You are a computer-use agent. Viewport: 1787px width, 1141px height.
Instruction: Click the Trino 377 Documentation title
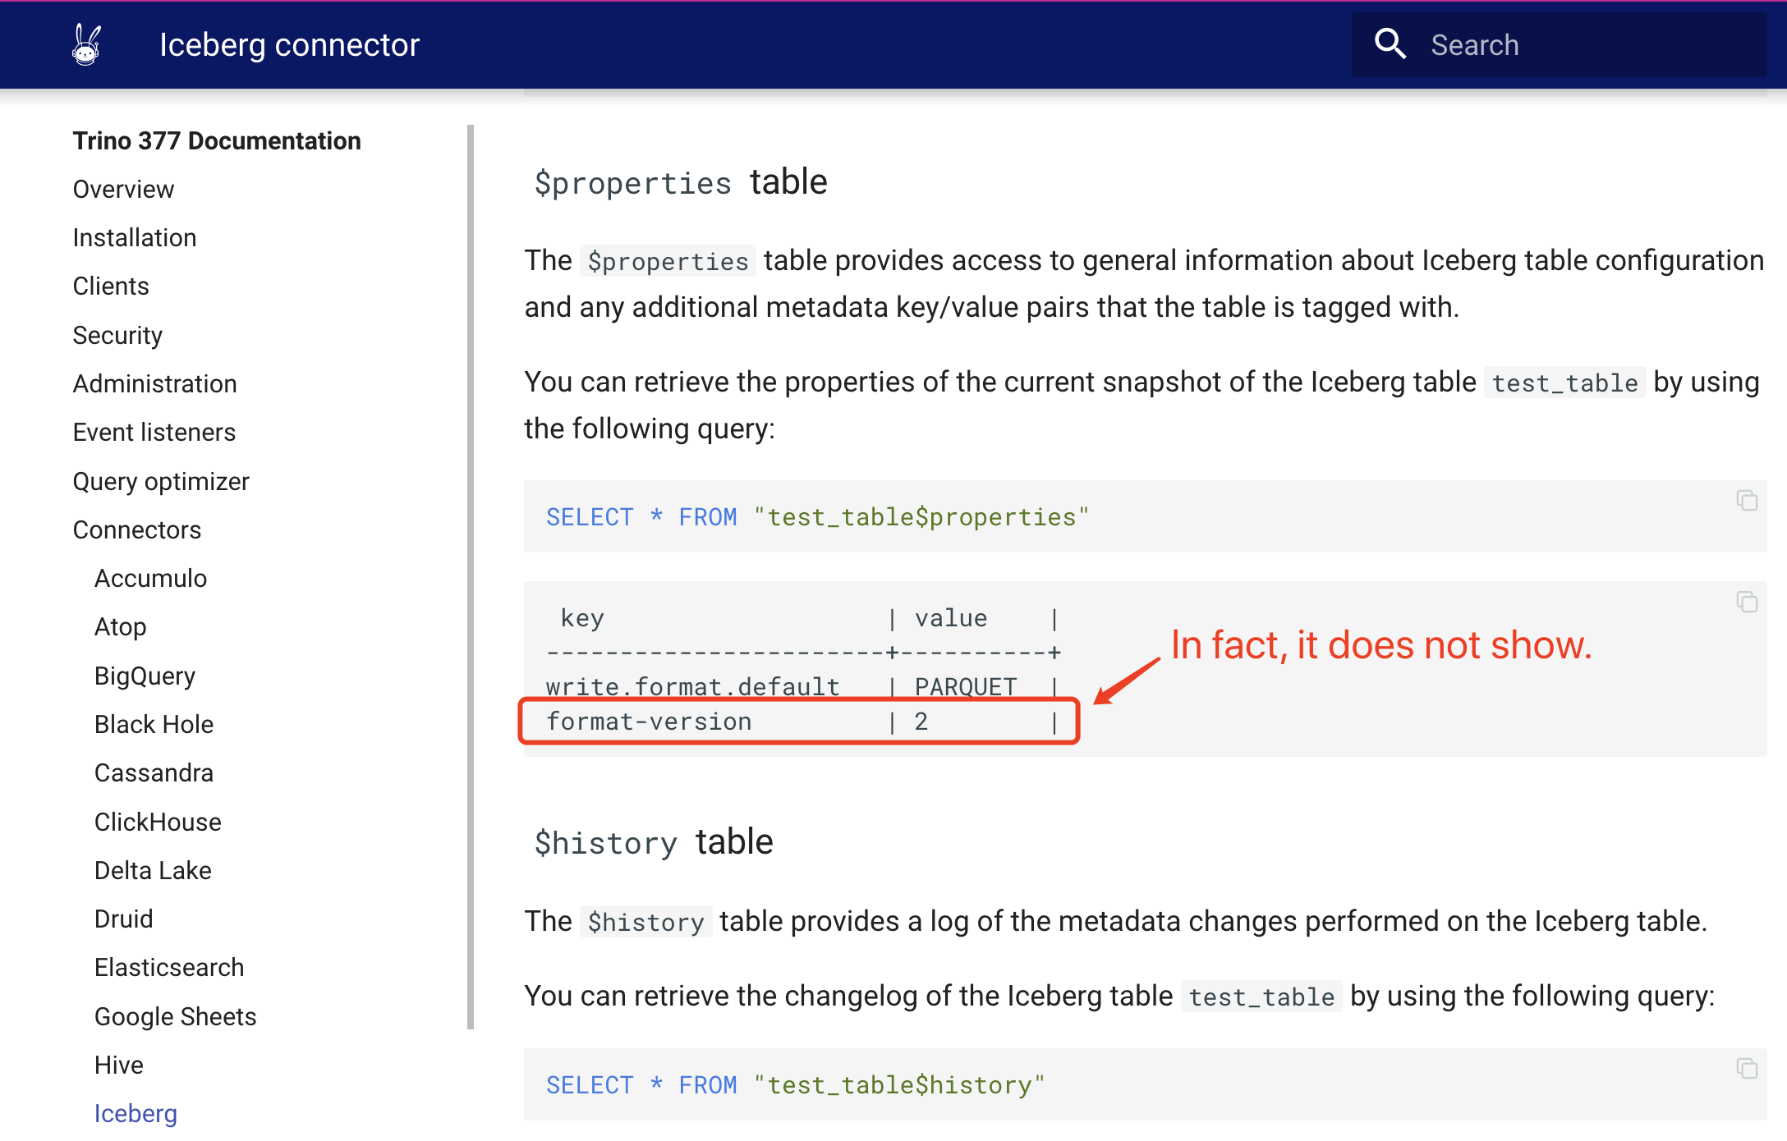[216, 140]
